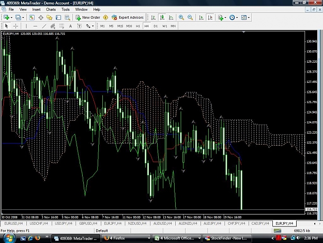Switch to the GBPUSD,H4 chart tab
This screenshot has height=243, width=323.
(88, 223)
